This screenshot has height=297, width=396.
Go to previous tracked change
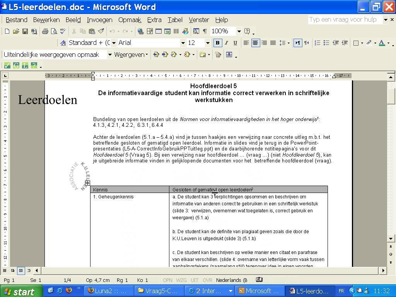pyautogui.click(x=156, y=55)
